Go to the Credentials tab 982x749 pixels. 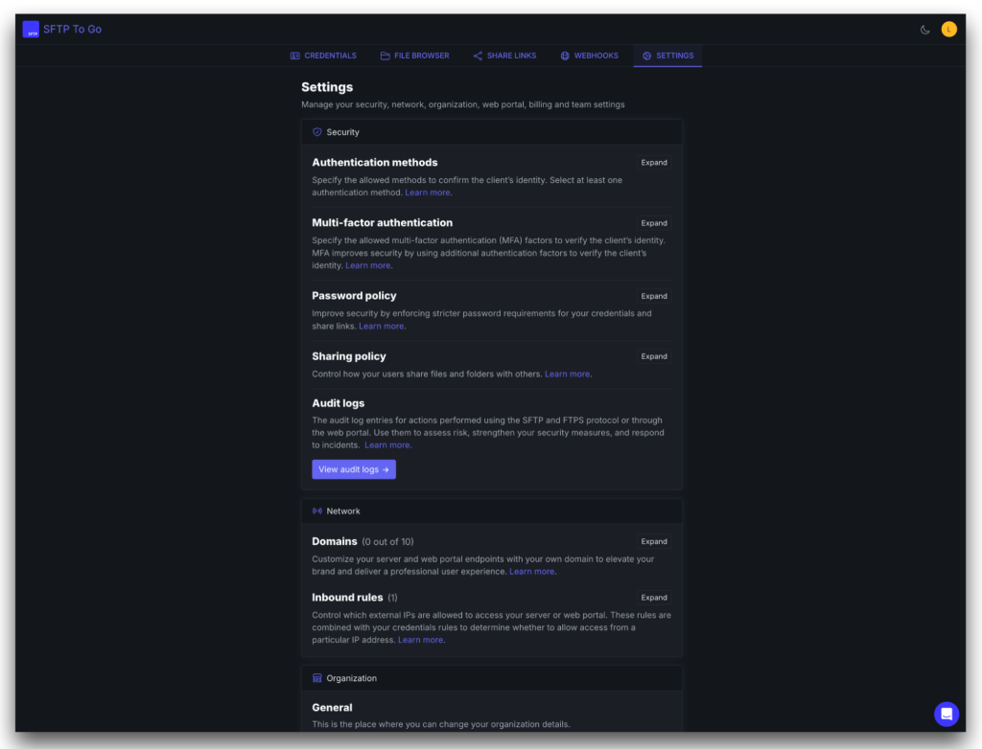click(x=323, y=56)
